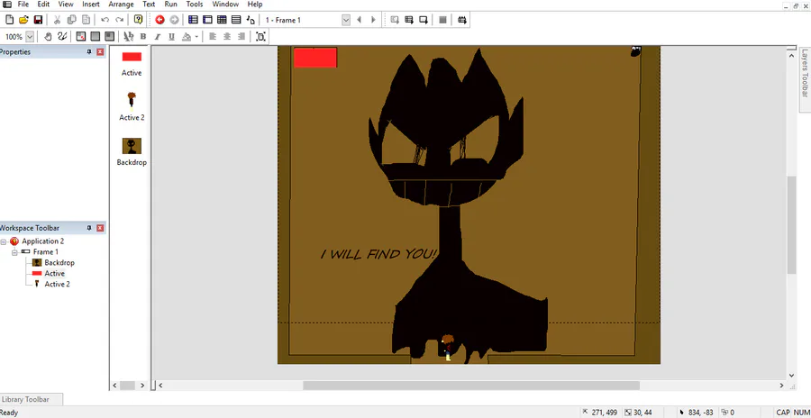811x418 pixels.
Task: Open the Data Elements icon
Action: click(251, 20)
